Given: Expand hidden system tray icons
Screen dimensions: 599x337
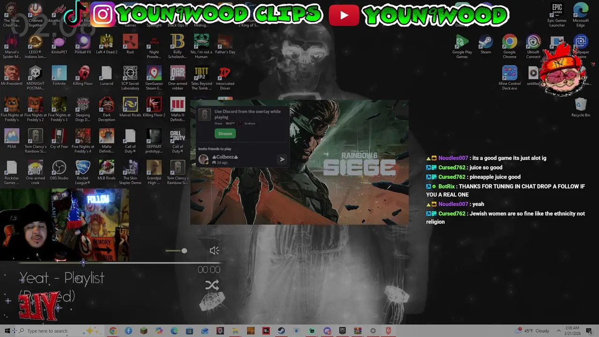Looking at the screenshot, I should pyautogui.click(x=558, y=331).
